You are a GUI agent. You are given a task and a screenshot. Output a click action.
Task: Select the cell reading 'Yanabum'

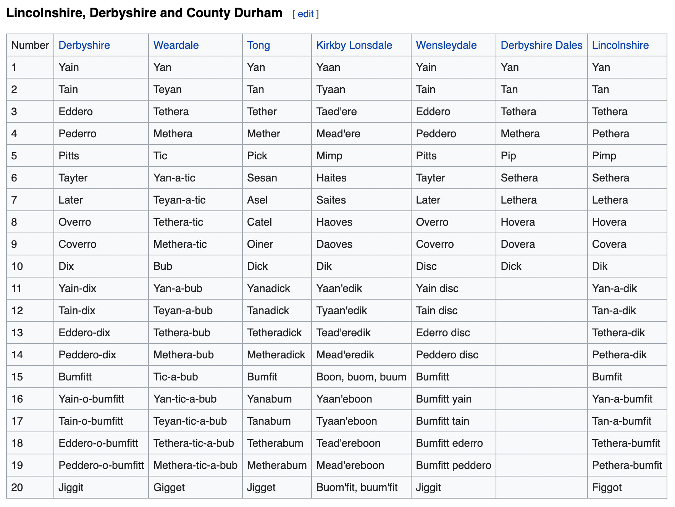pyautogui.click(x=277, y=399)
